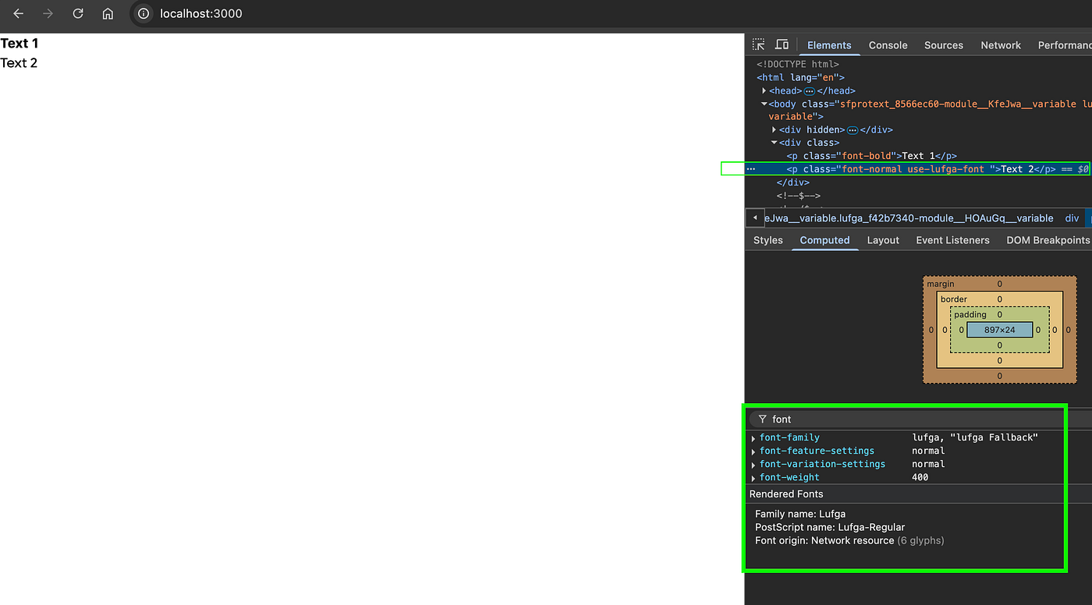Open the browser home page icon

pos(108,14)
